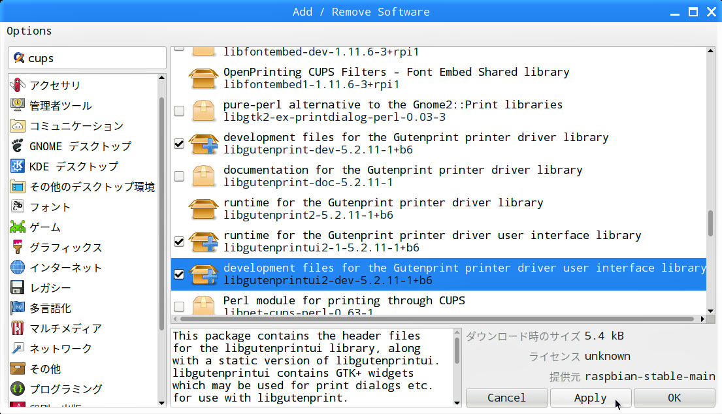Click the description box scroll down arrow

point(457,403)
